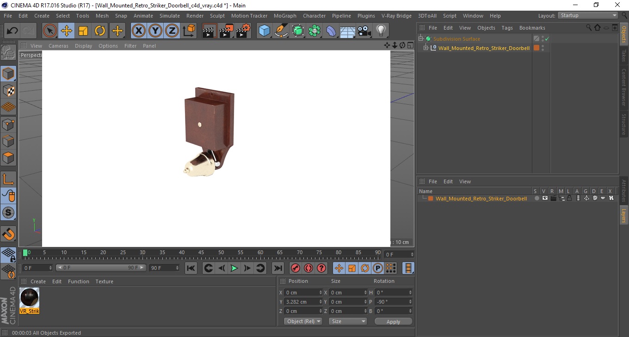This screenshot has height=337, width=629.
Task: Click the Record Active Objects button
Action: 295,268
